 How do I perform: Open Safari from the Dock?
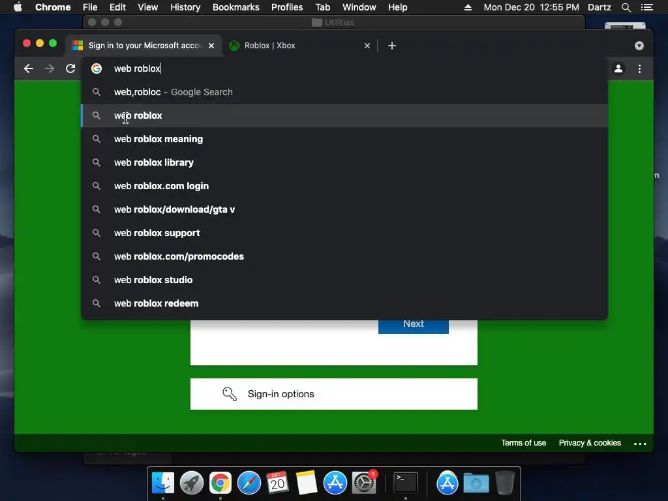[x=249, y=483]
